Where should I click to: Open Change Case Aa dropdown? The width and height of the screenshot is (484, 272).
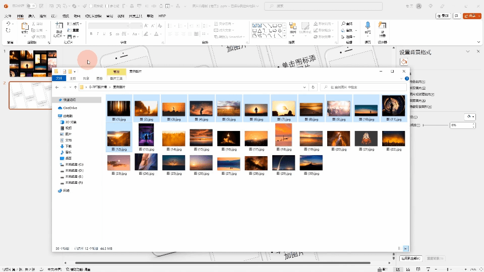(135, 34)
